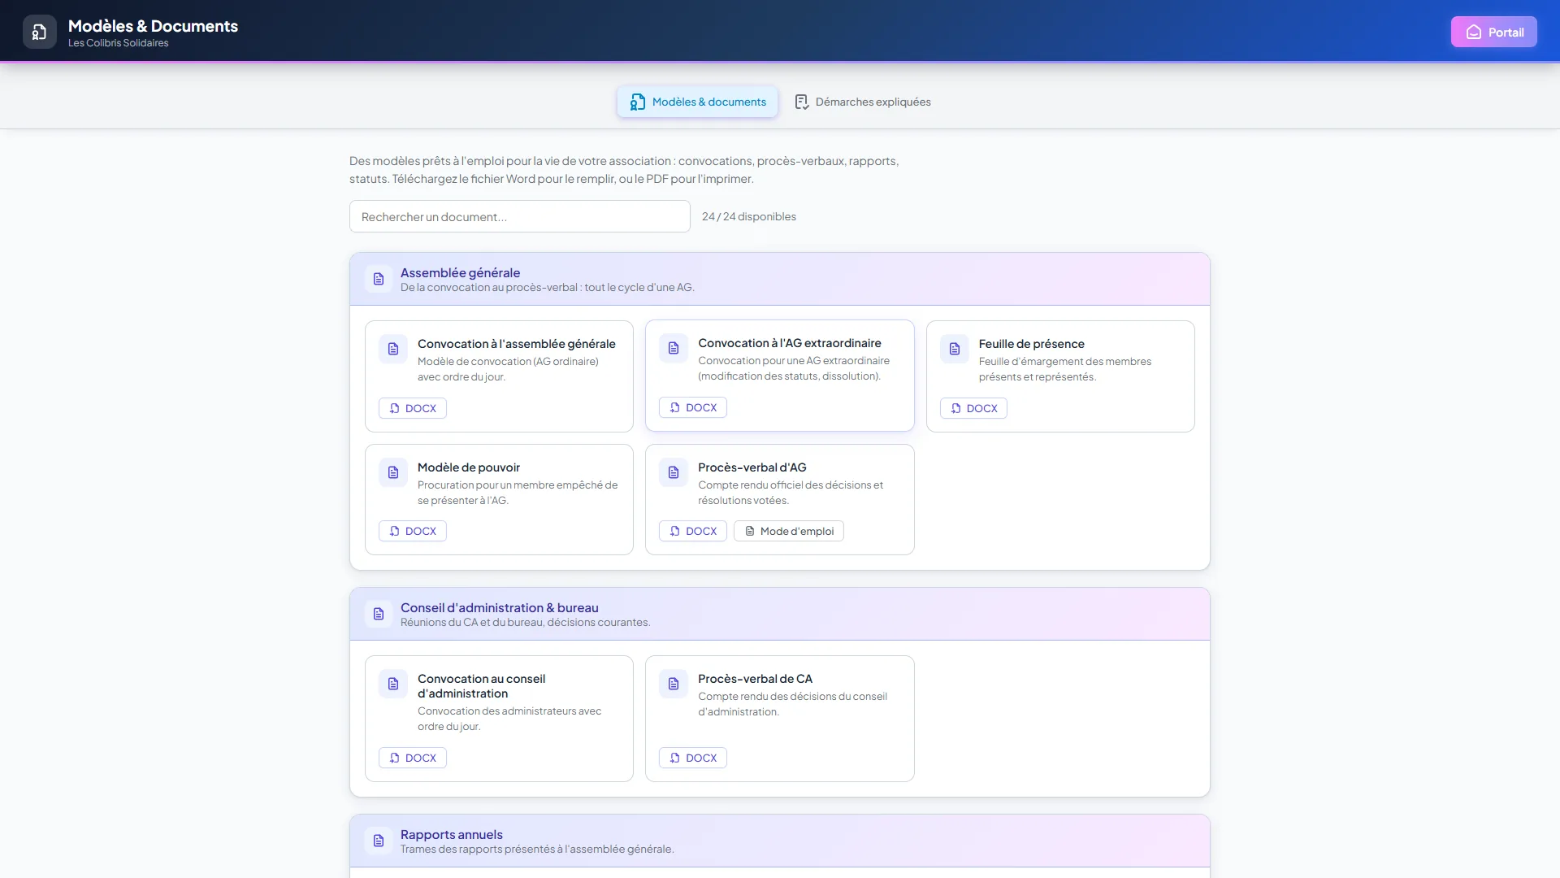Click the Convocation au conseil d'administration document icon

pyautogui.click(x=393, y=684)
